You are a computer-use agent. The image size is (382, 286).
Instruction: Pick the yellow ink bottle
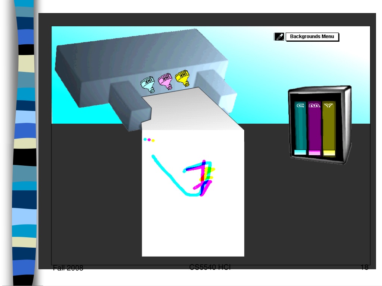(x=182, y=78)
